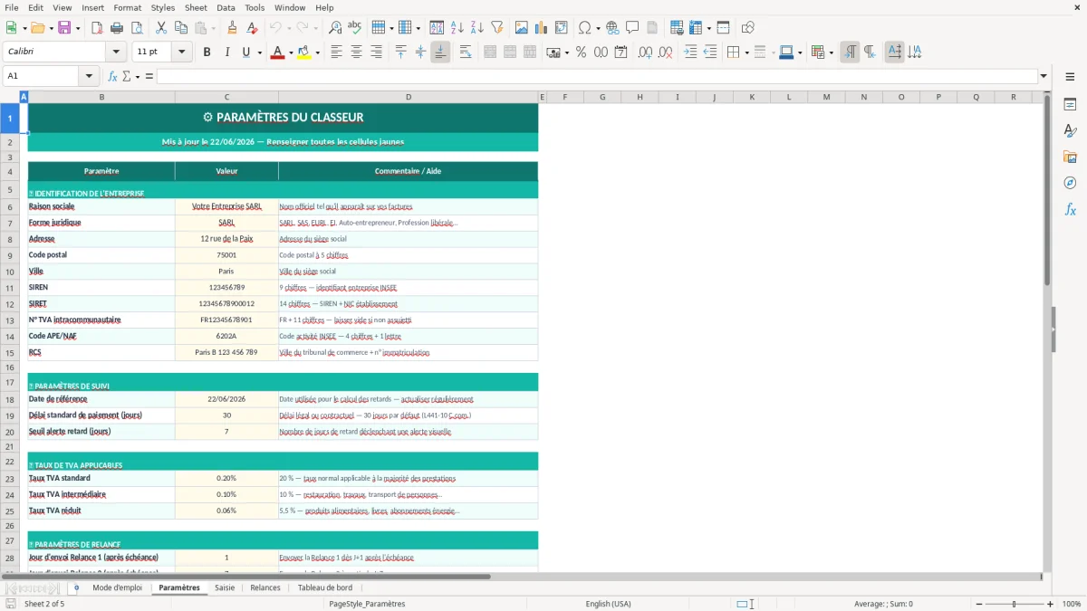
Task: Open the sidebar Navigator compass icon
Action: 1070,183
